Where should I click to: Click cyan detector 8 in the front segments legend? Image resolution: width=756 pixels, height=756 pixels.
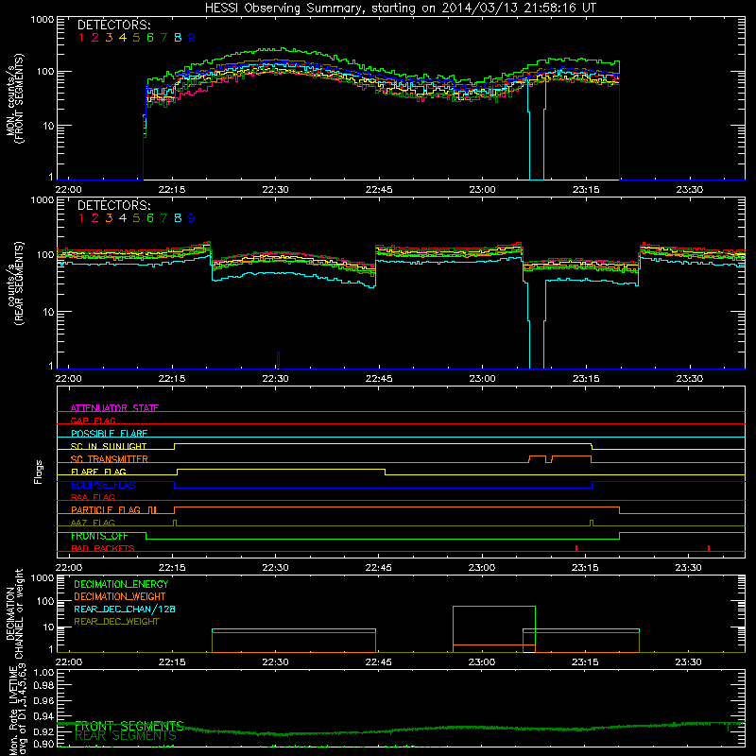coord(178,37)
